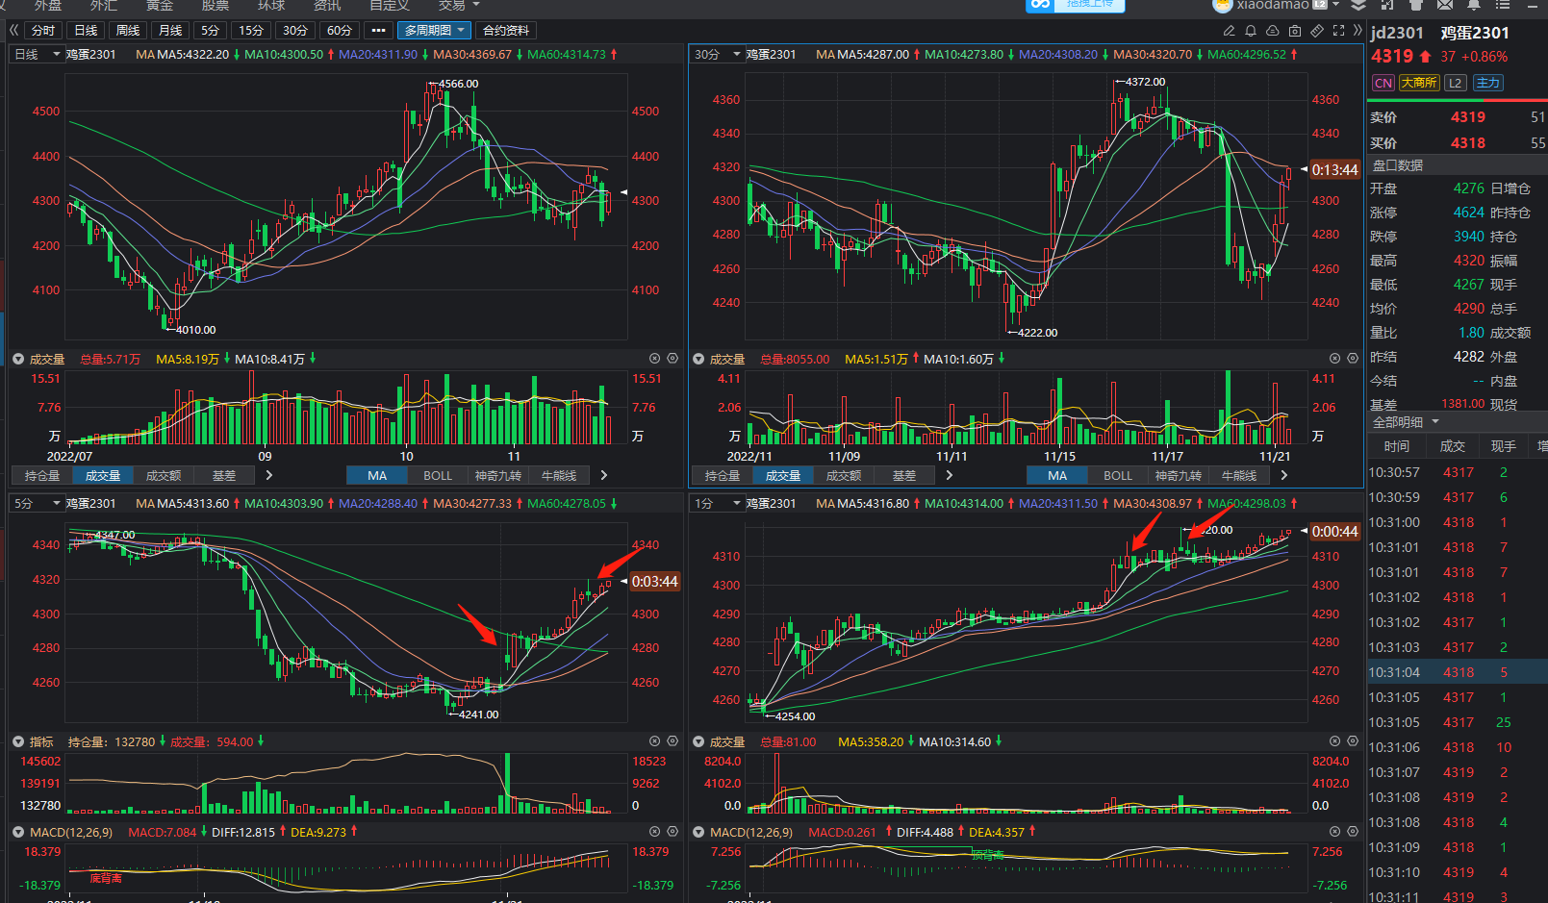This screenshot has width=1548, height=903.
Task: Take a chart screenshot with camera icon
Action: coord(1295,31)
